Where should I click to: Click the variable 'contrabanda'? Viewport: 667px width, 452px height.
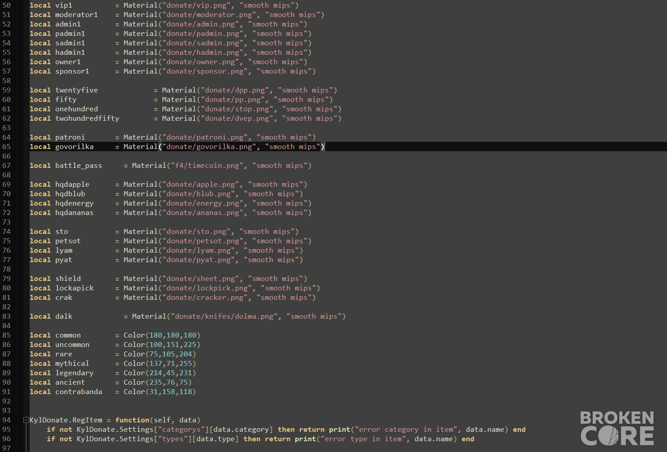79,392
